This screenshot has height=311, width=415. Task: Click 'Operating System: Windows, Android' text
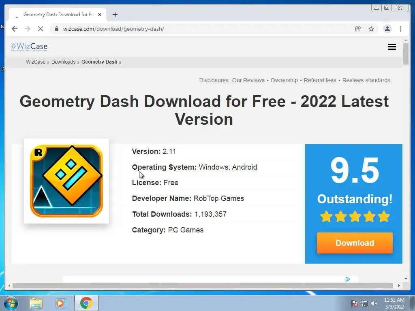(x=195, y=167)
